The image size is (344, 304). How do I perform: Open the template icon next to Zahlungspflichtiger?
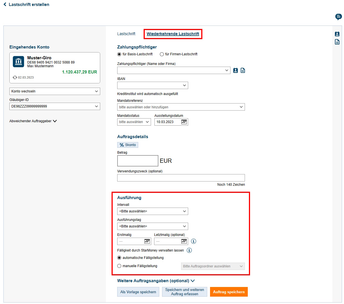[x=243, y=70]
